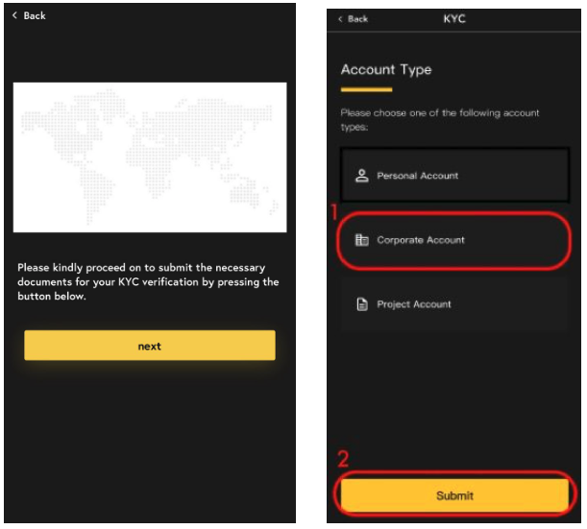587x529 pixels.
Task: Choose the Corporate Account option
Action: point(454,240)
